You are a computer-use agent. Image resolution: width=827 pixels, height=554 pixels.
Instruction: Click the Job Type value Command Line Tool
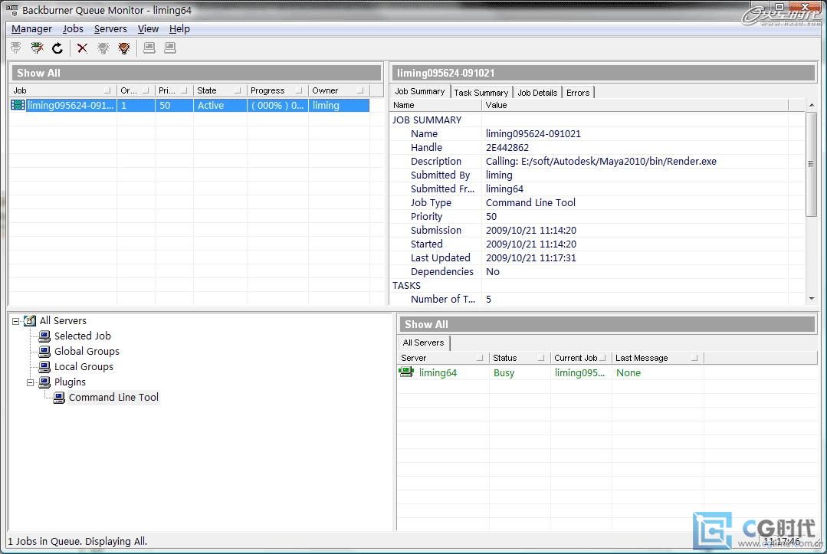(530, 202)
